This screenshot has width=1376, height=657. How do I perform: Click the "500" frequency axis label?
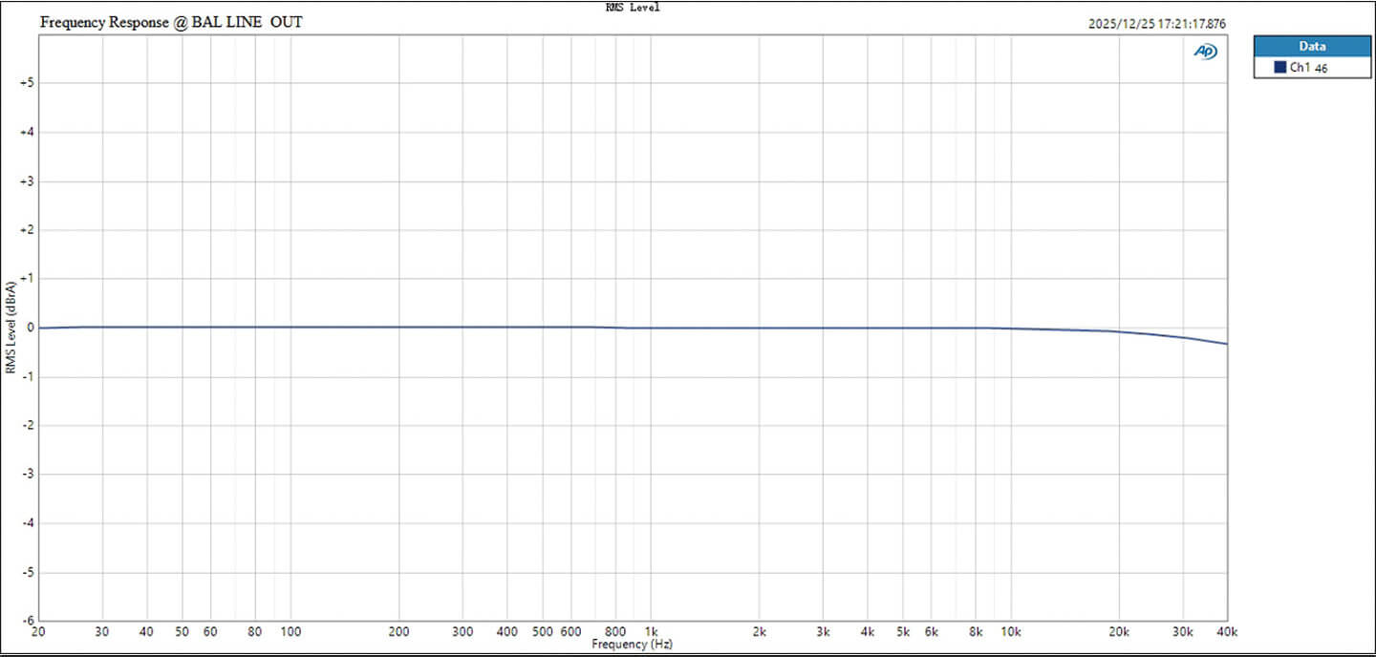coord(543,631)
